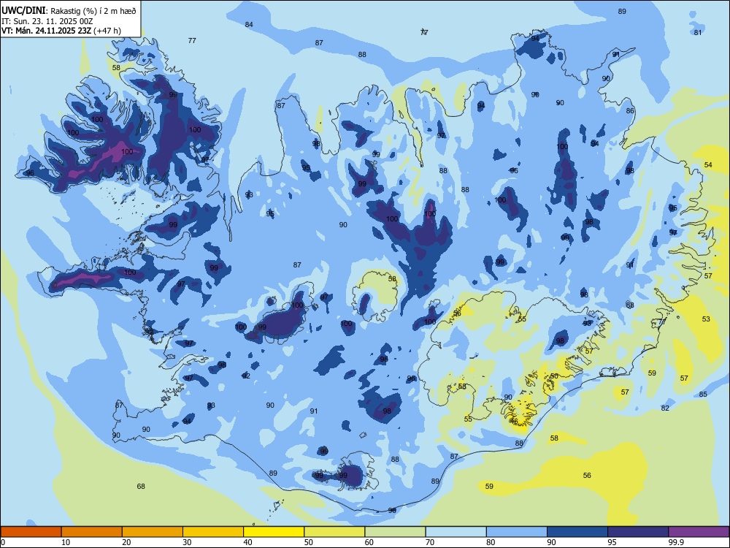Click the humidity value '56' in the southeast ocean
This screenshot has width=730, height=548.
click(x=587, y=476)
